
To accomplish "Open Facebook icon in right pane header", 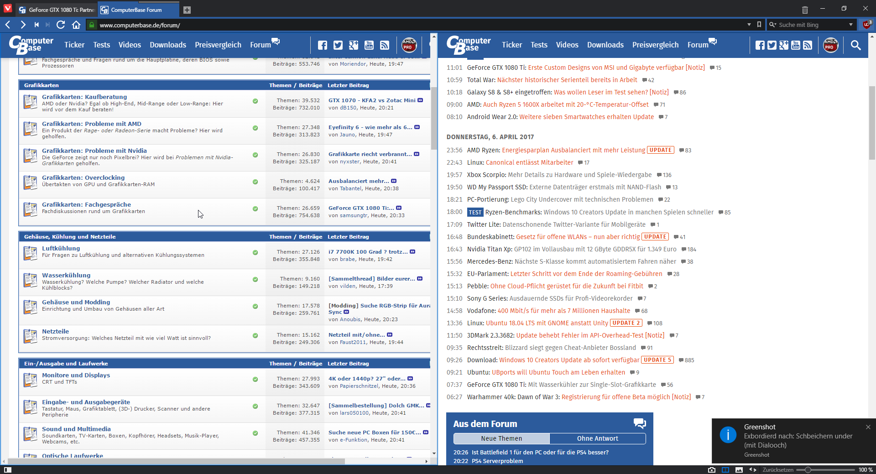I will tap(760, 45).
